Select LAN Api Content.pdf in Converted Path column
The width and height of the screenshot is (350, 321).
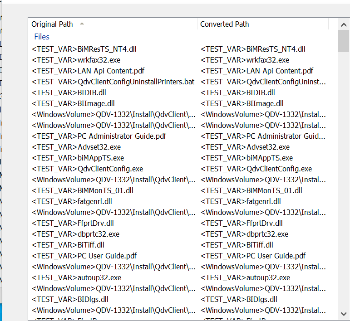coord(256,71)
